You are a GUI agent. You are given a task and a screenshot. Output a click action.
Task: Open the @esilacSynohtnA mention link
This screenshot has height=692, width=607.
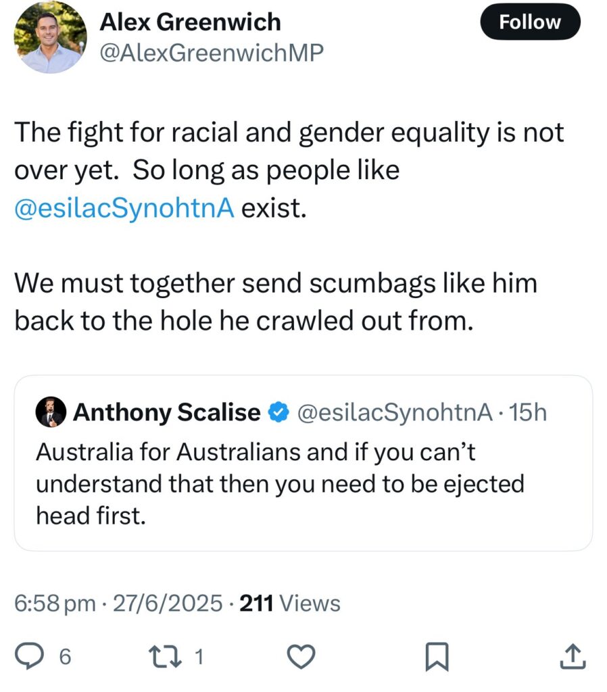[x=124, y=208]
